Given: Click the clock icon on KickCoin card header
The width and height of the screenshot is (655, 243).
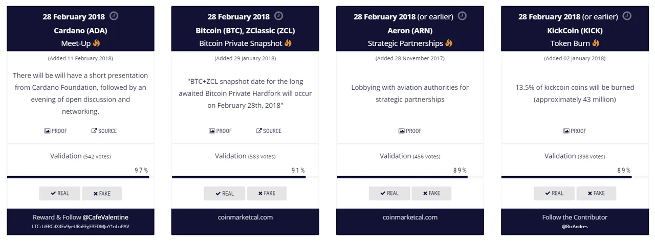Looking at the screenshot, I should [627, 16].
